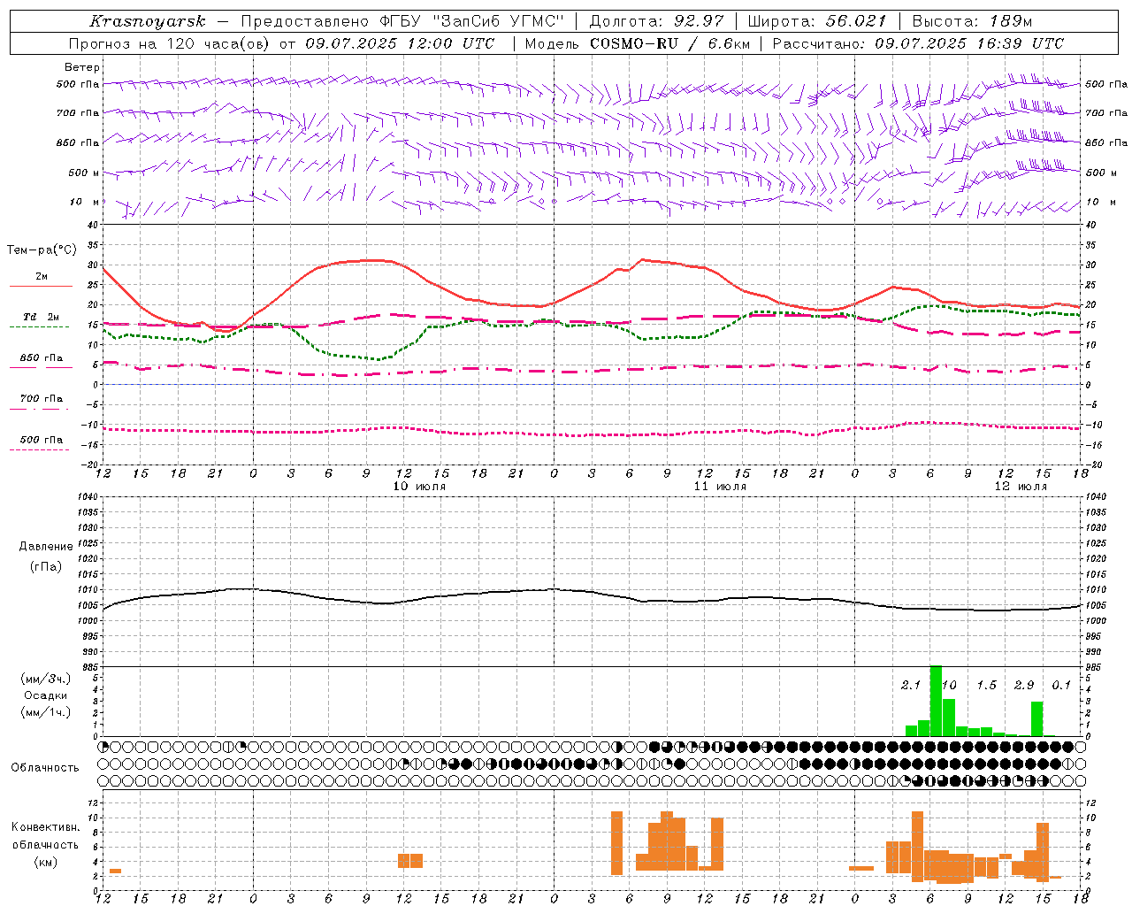
Task: Click the '2.9' precipitation total value
Action: [x=1024, y=686]
